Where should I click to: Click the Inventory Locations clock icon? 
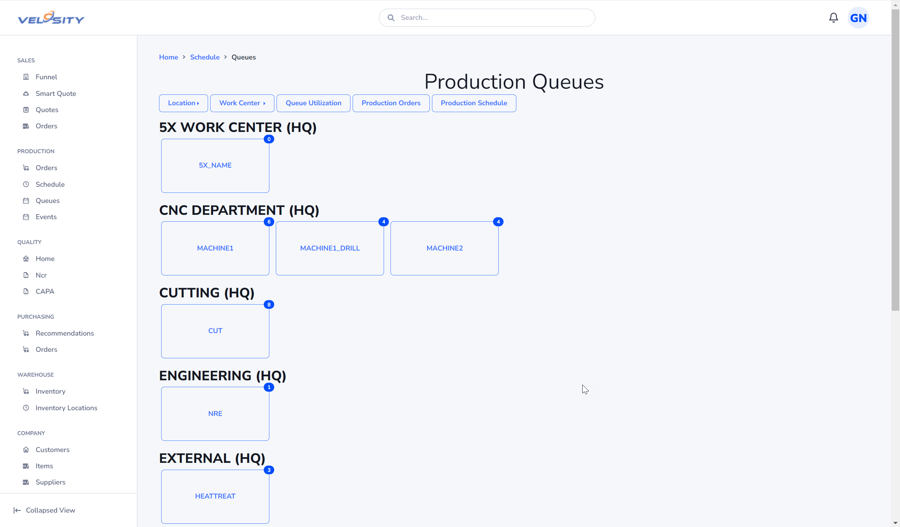(x=26, y=408)
